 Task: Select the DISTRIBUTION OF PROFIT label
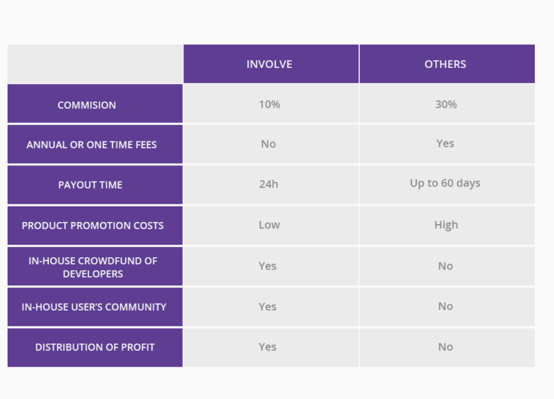coord(95,348)
